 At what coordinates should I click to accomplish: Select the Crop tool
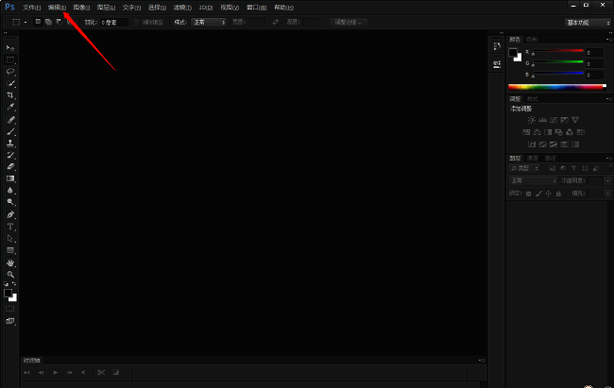coord(11,95)
